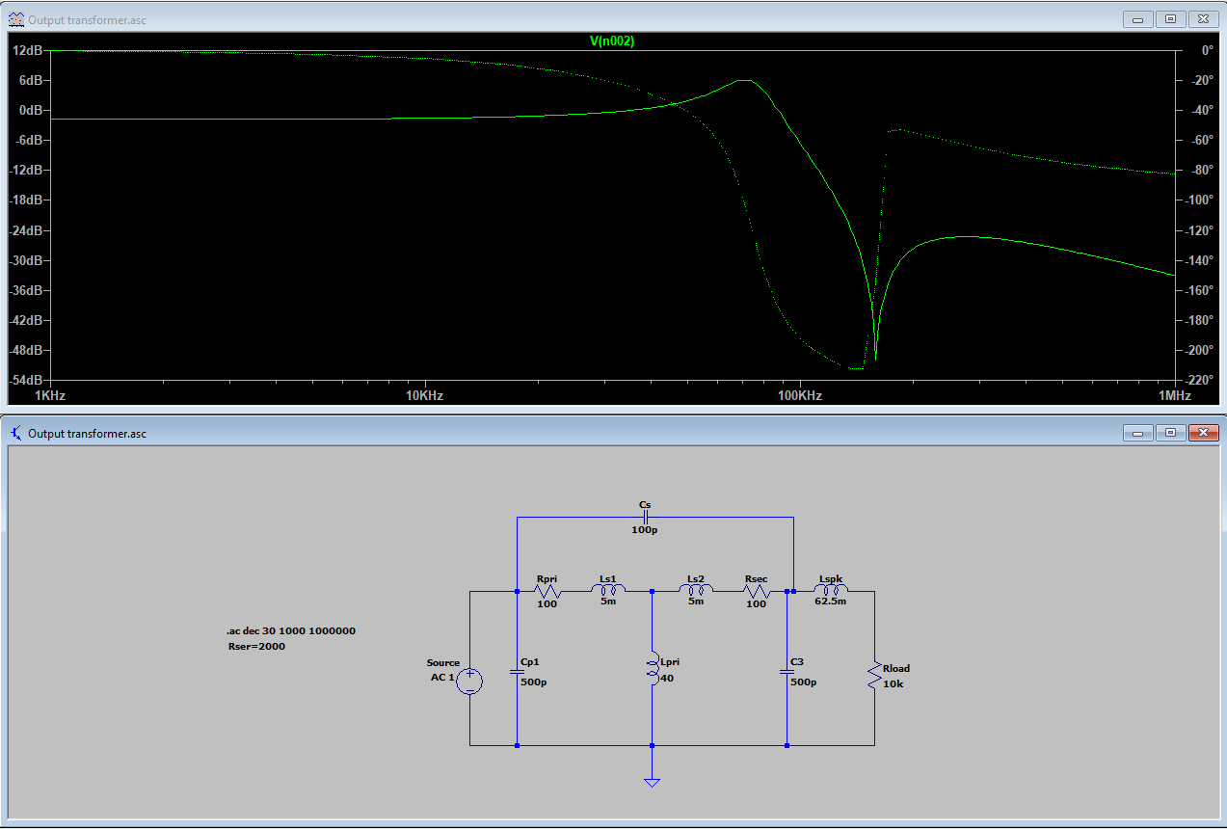Select the Cp1 capacitor symbol
The width and height of the screenshot is (1227, 829).
click(x=518, y=672)
